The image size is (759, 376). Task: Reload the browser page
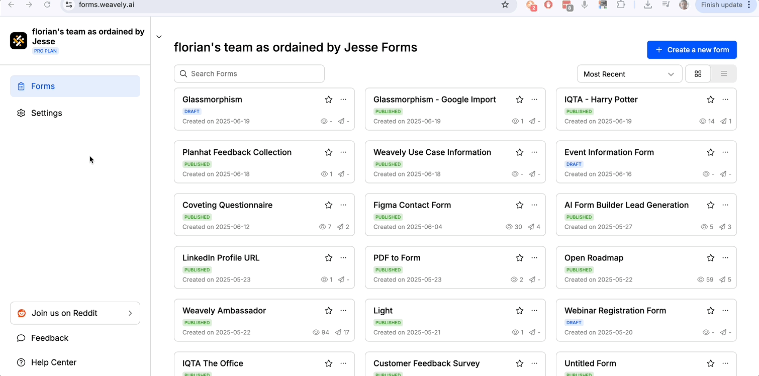47,5
